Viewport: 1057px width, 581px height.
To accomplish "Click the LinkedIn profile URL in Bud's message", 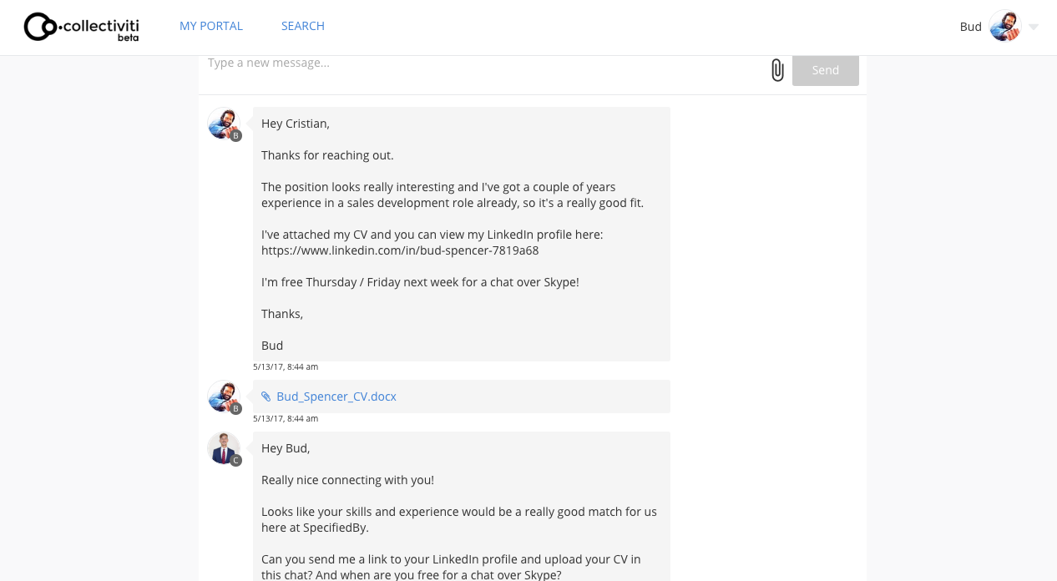I will coord(400,250).
